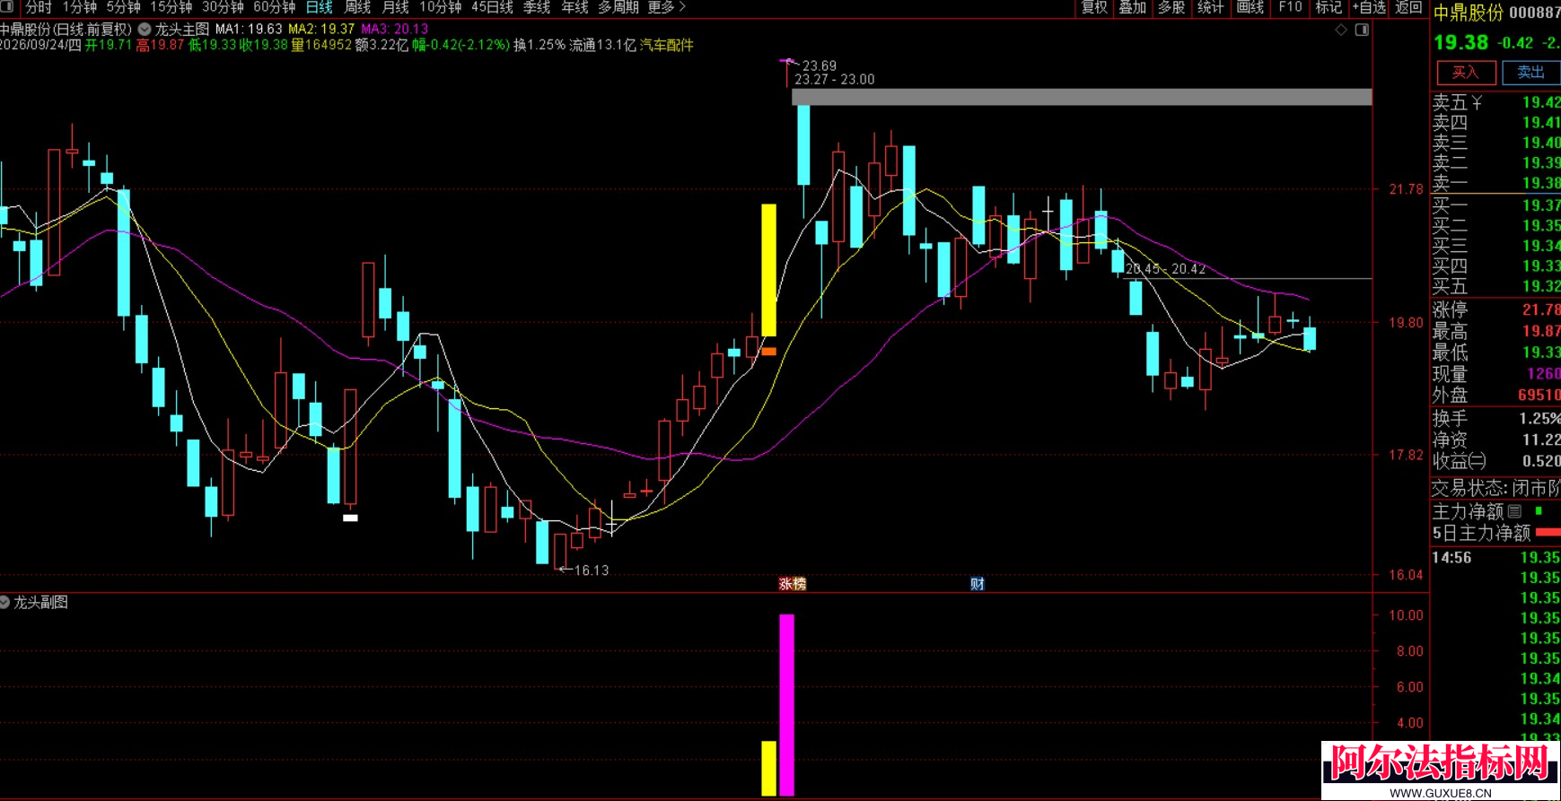Click the 龙头主图 indicator name
The height and width of the screenshot is (801, 1561).
182,29
